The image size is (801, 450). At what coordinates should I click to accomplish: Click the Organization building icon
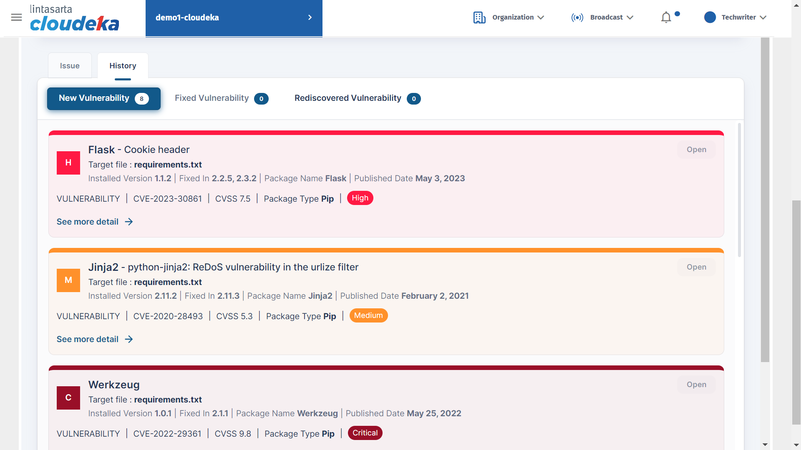point(479,17)
